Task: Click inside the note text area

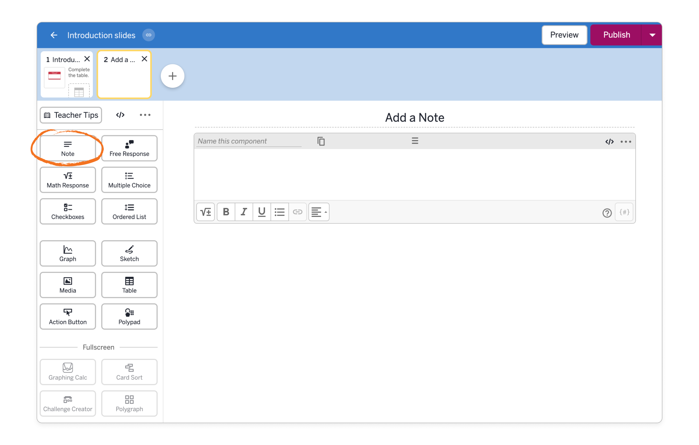Action: pos(414,175)
